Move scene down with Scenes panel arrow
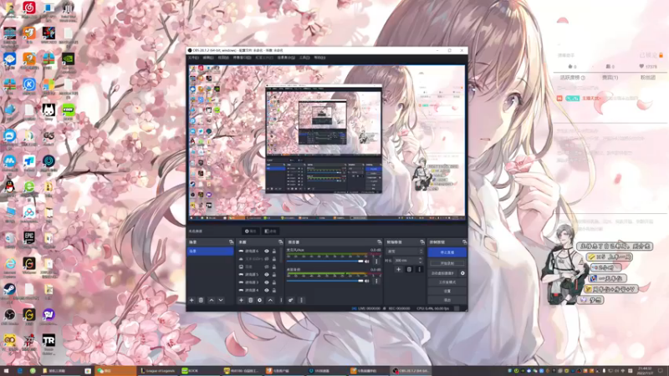 (x=221, y=300)
